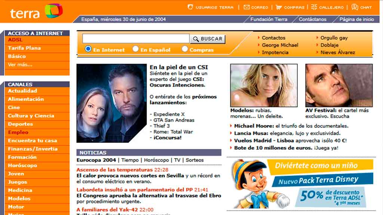383x215 pixels.
Task: Open the 'Fundación Tierra' top tab
Action: [269, 19]
